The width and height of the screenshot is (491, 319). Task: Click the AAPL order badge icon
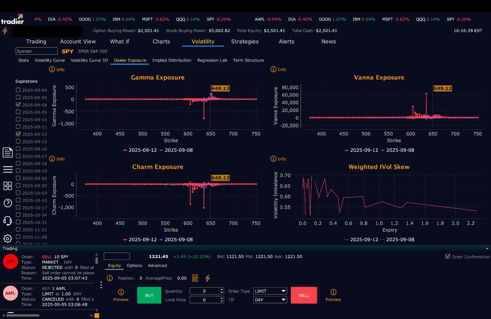10,293
